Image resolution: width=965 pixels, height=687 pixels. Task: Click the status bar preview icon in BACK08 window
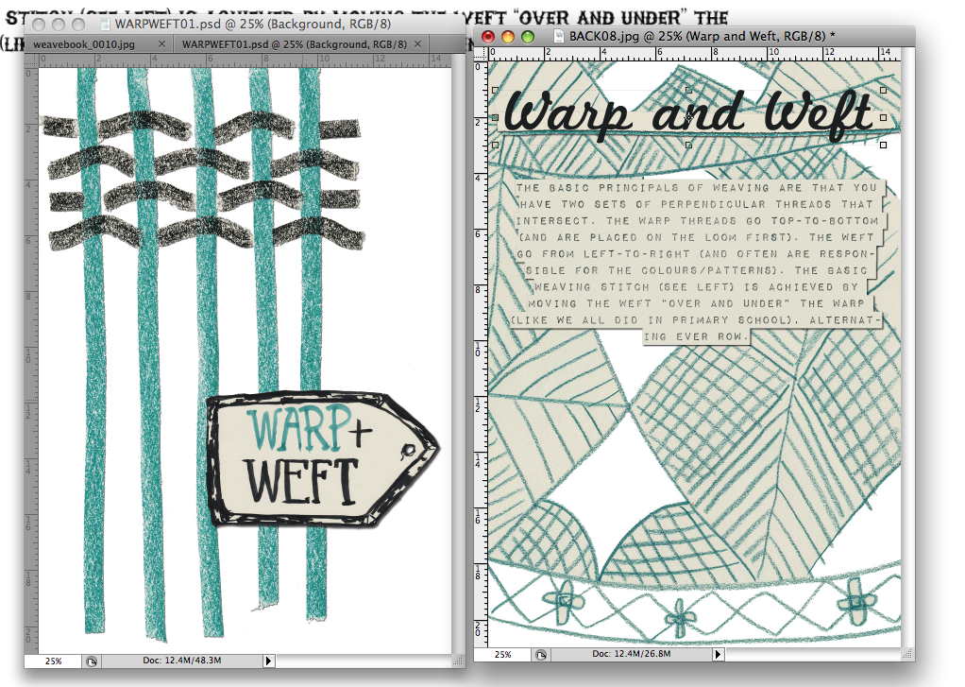(541, 654)
